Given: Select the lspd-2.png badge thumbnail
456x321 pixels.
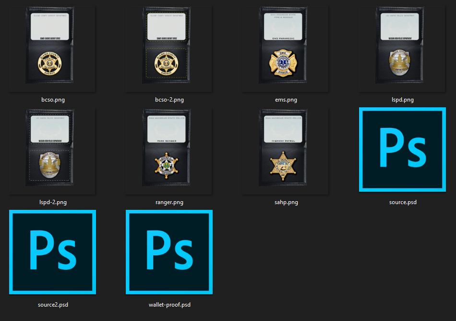Looking at the screenshot, I should coord(53,150).
